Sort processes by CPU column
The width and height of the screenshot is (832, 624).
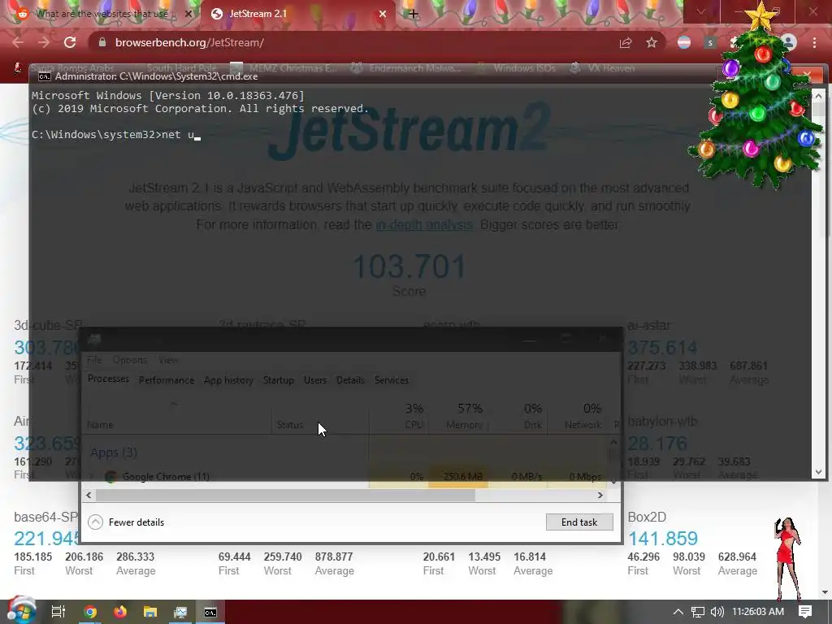tap(398, 417)
